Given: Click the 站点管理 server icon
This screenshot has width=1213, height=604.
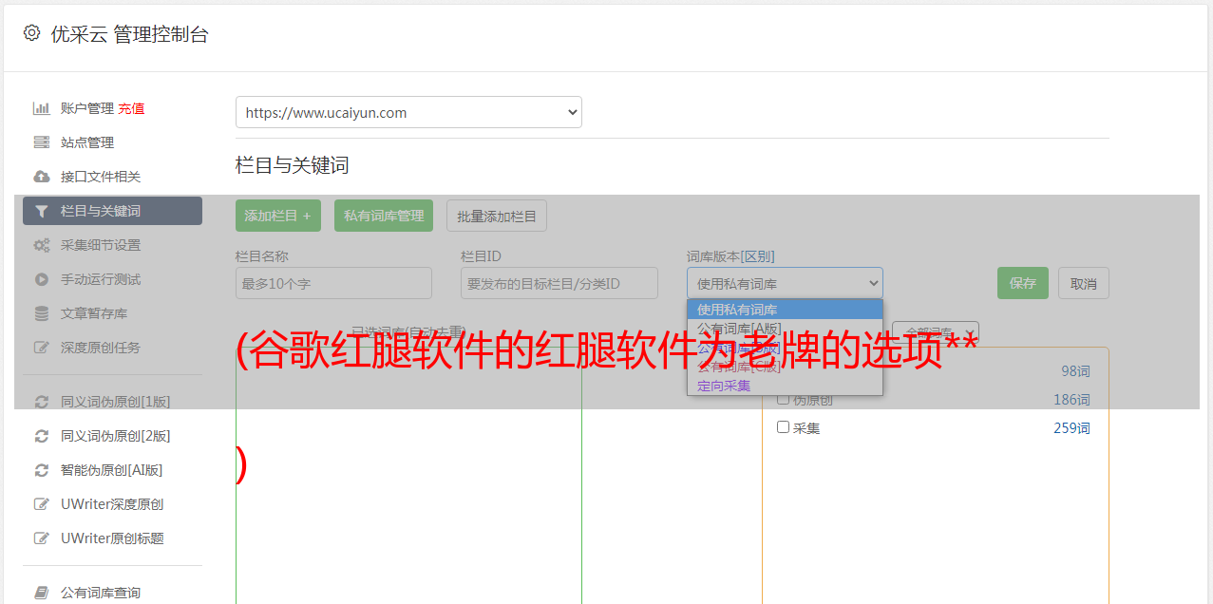Looking at the screenshot, I should (41, 142).
